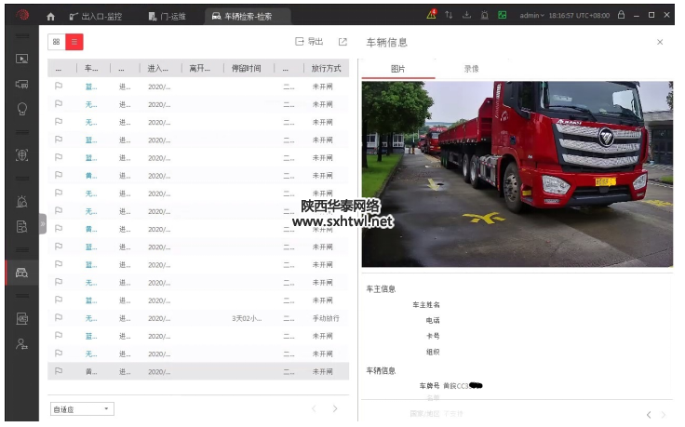Show previous vehicle in info panel
Viewport: 685px width, 427px height.
[x=649, y=414]
